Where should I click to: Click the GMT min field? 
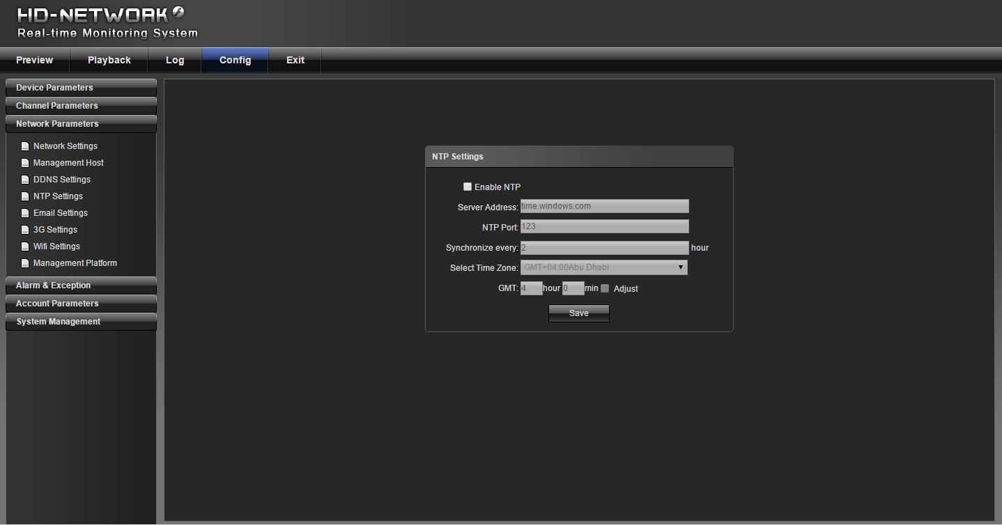pos(573,288)
